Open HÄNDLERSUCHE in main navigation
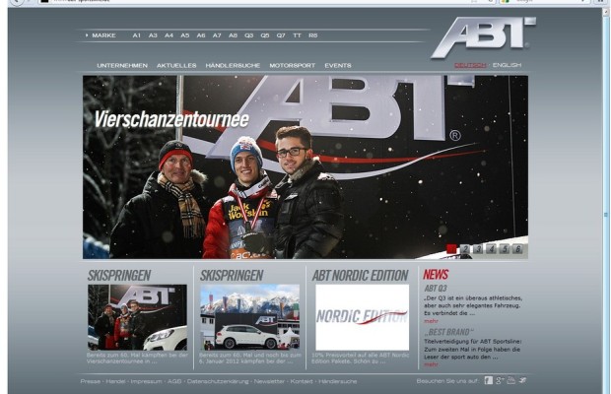The image size is (611, 394). tap(233, 65)
